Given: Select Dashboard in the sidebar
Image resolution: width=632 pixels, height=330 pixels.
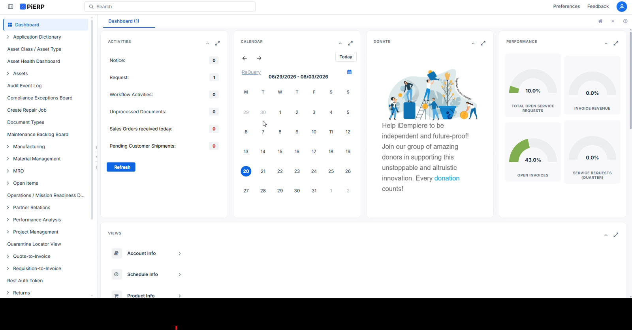Looking at the screenshot, I should click(x=46, y=24).
